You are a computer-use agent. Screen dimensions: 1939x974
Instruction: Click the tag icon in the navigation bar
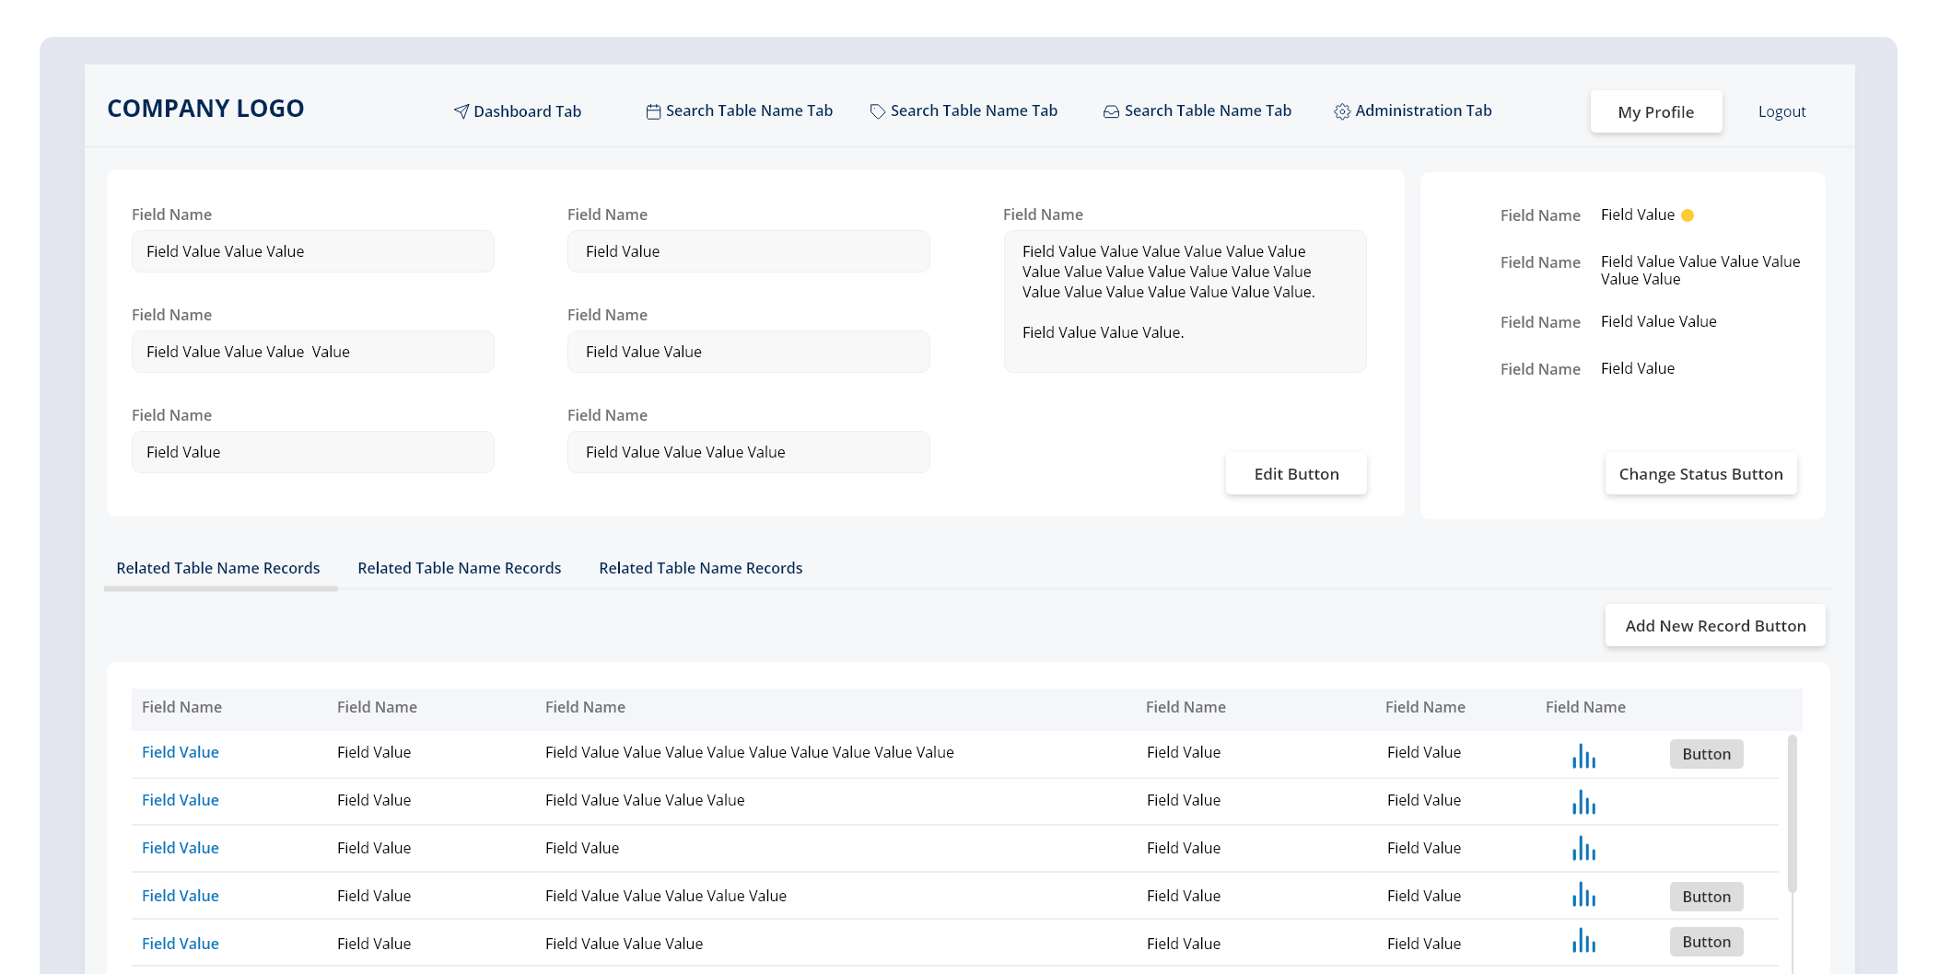(x=878, y=111)
